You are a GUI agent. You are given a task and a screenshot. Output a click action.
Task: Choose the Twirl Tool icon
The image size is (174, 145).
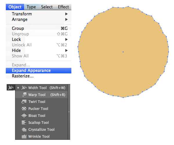pos(24,101)
